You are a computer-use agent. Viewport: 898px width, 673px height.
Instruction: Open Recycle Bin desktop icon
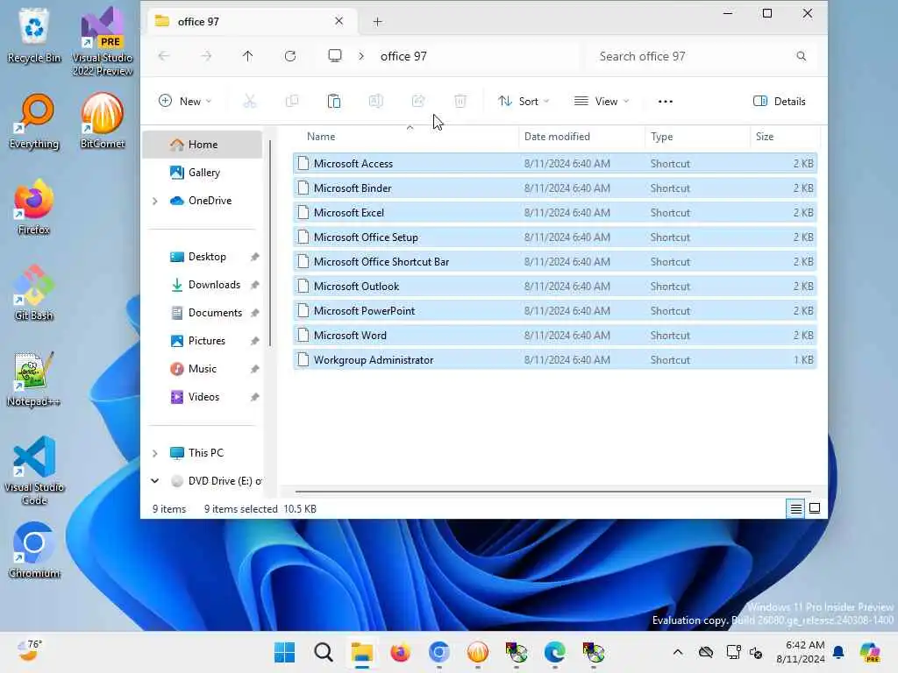point(34,35)
